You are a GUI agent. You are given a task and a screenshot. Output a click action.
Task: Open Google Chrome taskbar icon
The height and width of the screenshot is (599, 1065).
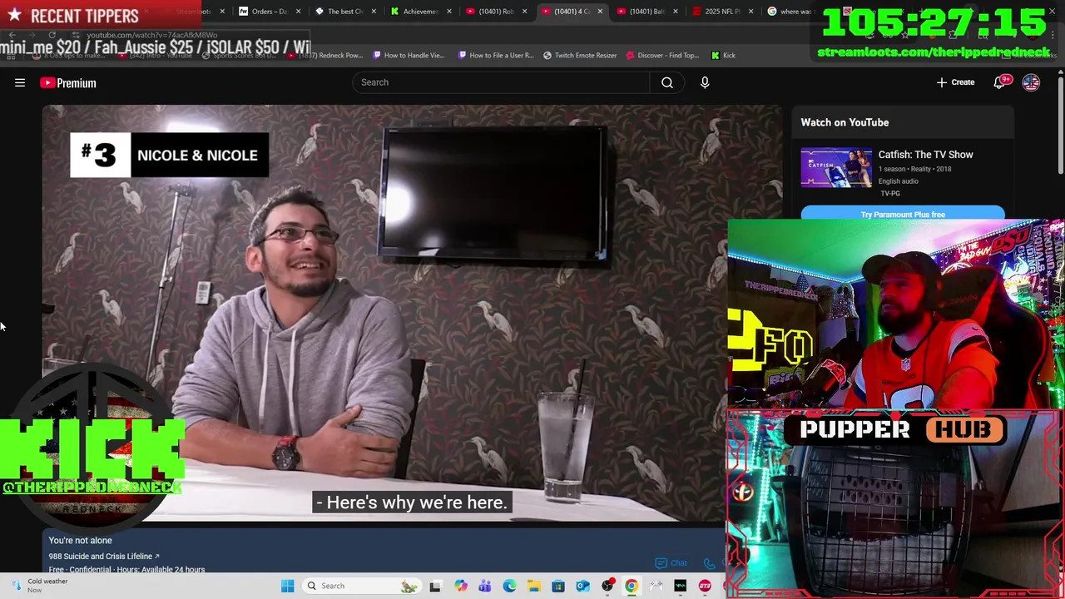coord(632,586)
